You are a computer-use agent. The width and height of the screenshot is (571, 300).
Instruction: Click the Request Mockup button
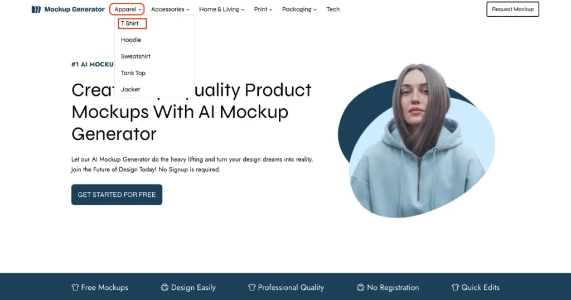coord(513,9)
